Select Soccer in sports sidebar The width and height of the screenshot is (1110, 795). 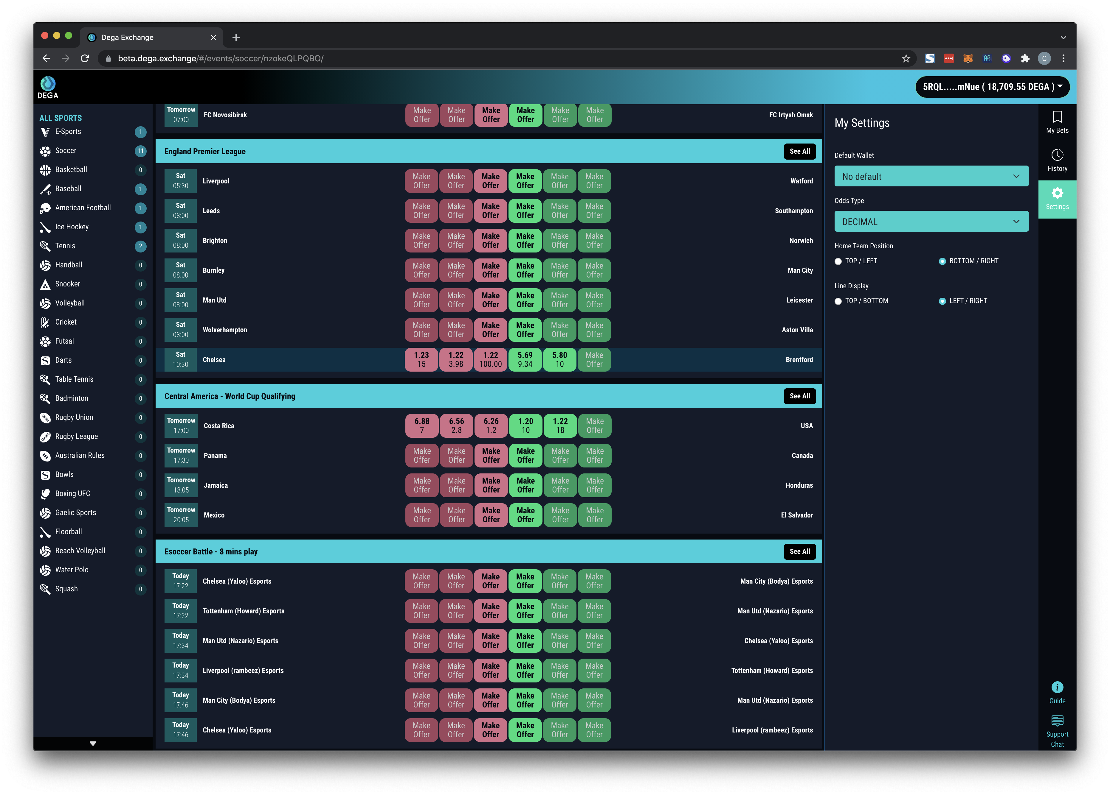pyautogui.click(x=66, y=151)
